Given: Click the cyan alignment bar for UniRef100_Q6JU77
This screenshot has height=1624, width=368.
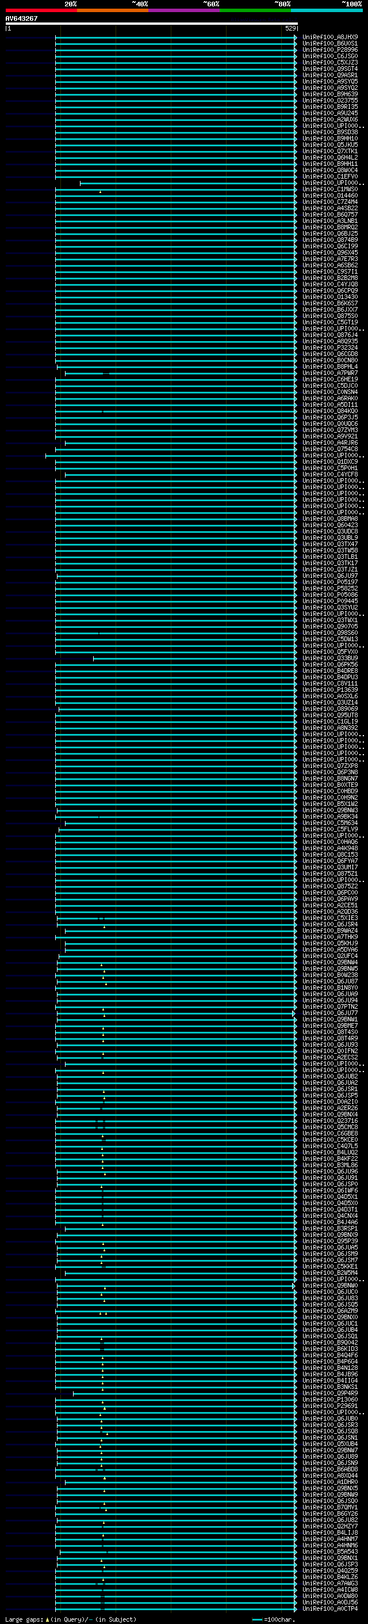Looking at the screenshot, I should (176, 1013).
